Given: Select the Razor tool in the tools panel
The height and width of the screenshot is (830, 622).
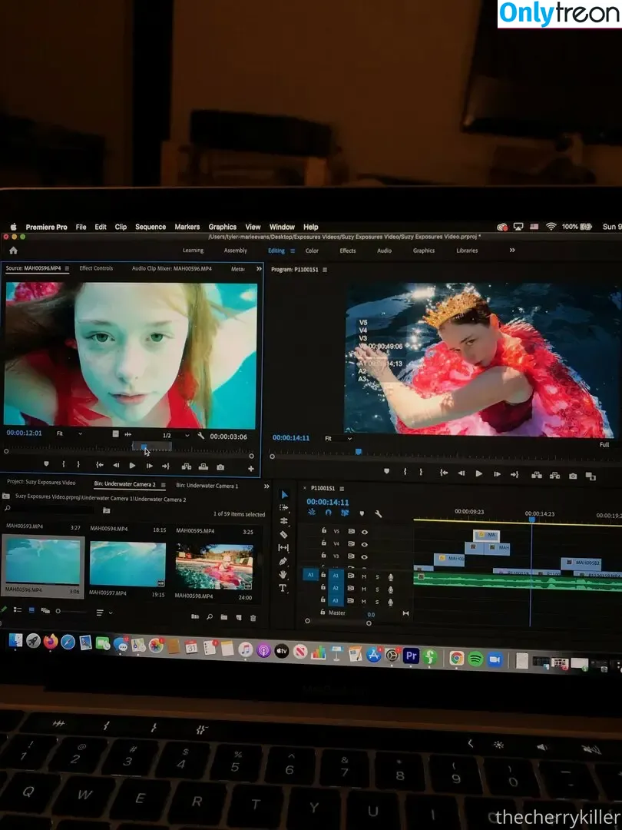Looking at the screenshot, I should [283, 534].
